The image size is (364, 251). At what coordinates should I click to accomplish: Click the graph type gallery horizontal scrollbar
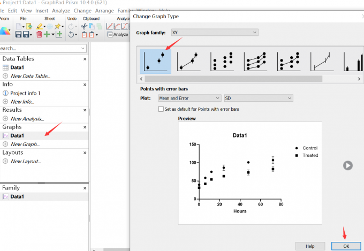pyautogui.click(x=233, y=79)
